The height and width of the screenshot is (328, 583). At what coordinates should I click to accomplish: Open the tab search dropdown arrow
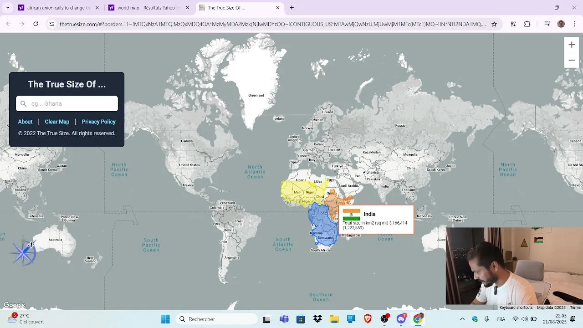[7, 8]
